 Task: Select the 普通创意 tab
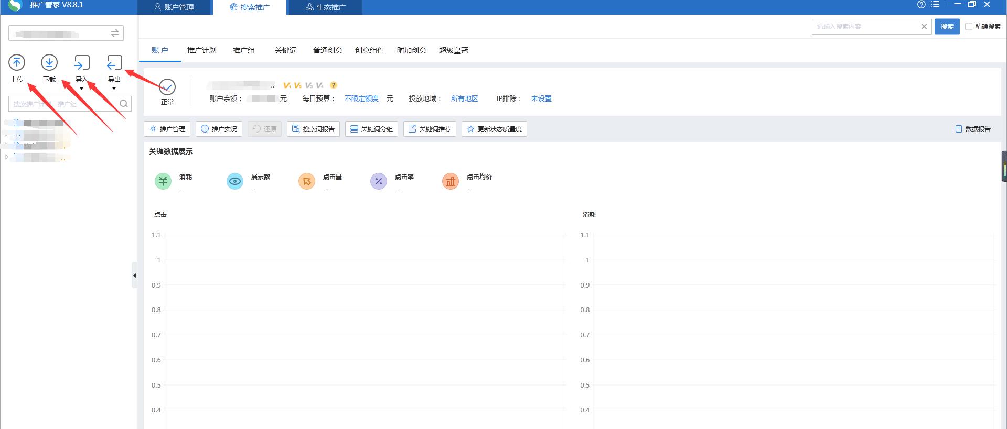click(x=328, y=50)
